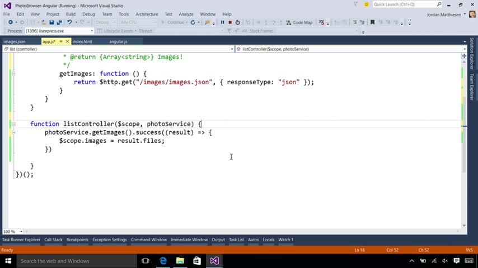Switch to the index.html tab
Image resolution: width=478 pixels, height=268 pixels.
[82, 42]
